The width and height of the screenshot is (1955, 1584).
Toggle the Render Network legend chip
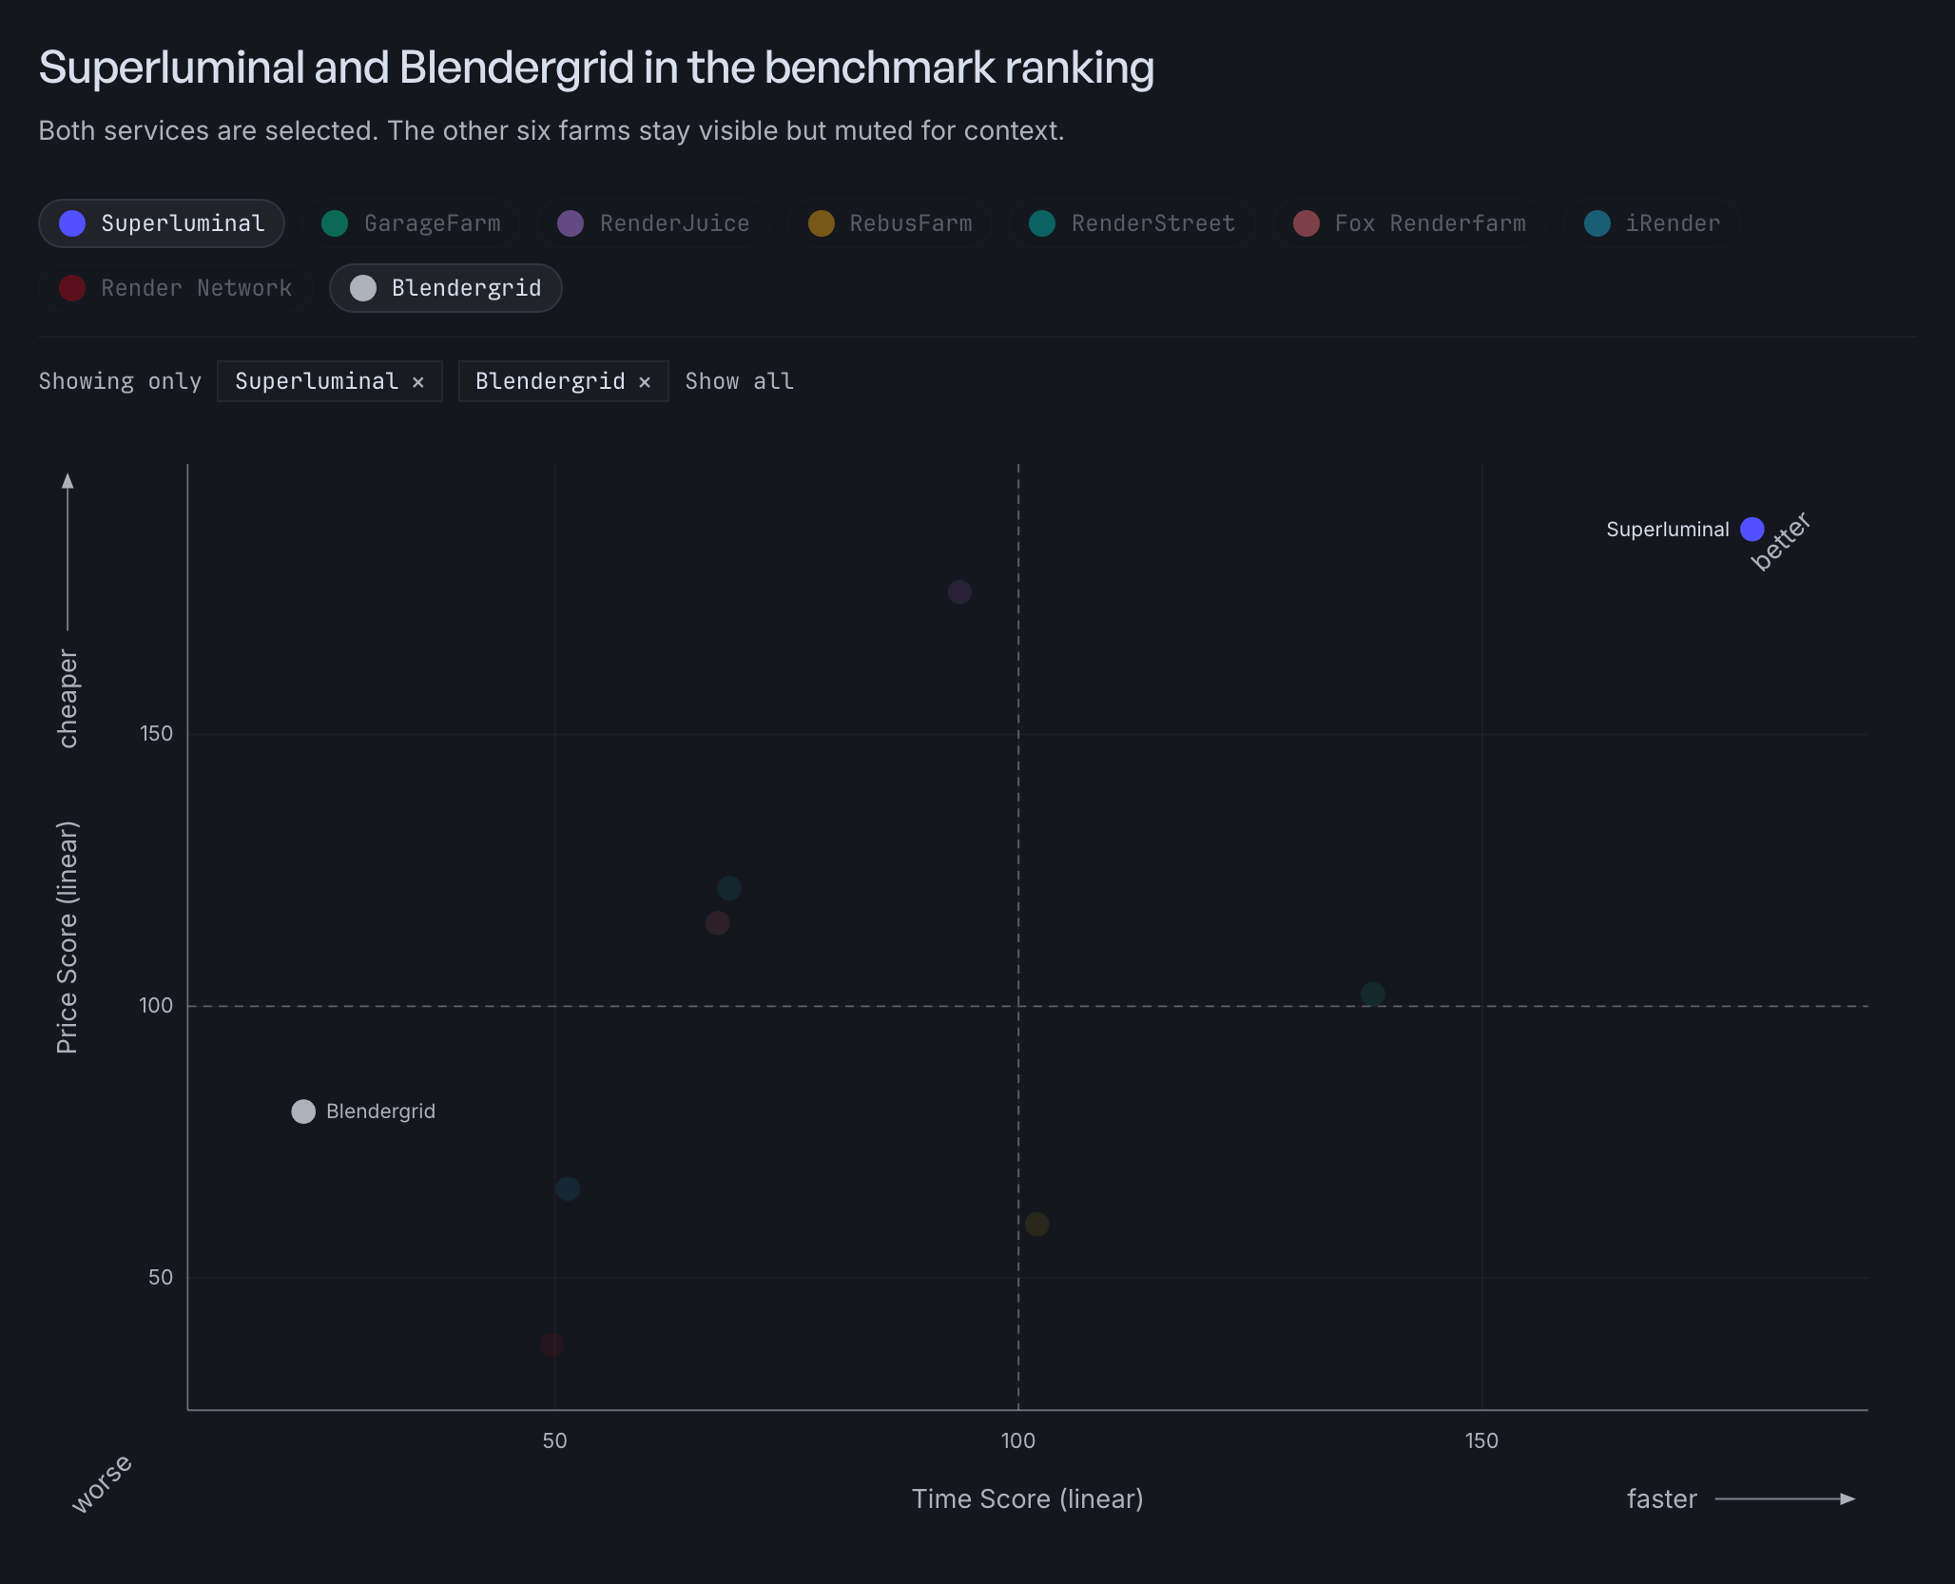176,288
